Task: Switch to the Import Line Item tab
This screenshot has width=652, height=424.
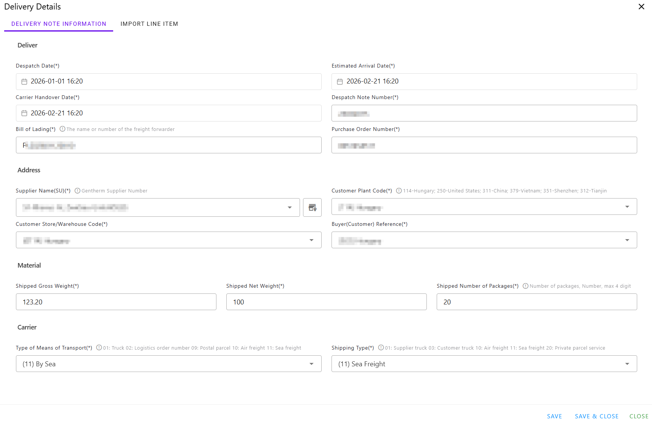Action: pyautogui.click(x=149, y=24)
